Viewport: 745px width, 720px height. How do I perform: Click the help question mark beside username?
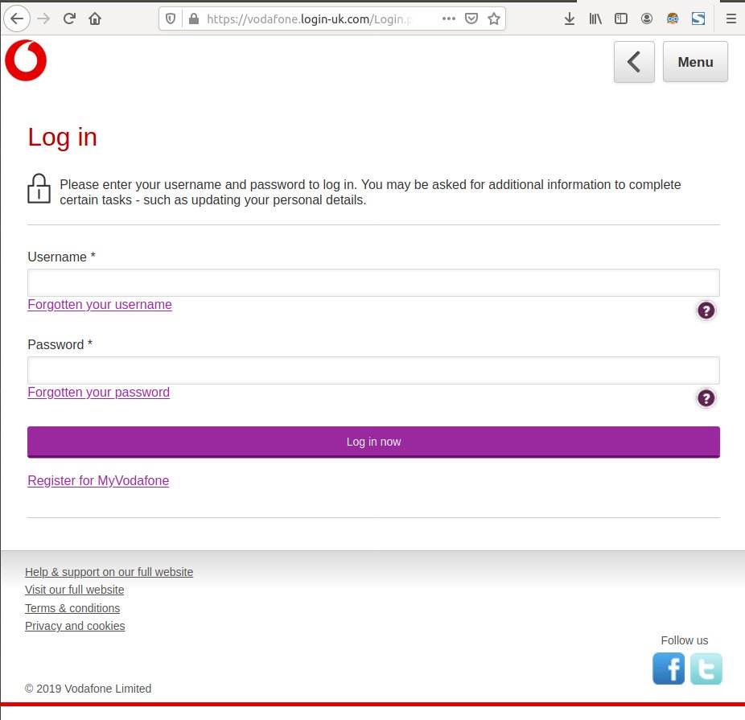[706, 311]
